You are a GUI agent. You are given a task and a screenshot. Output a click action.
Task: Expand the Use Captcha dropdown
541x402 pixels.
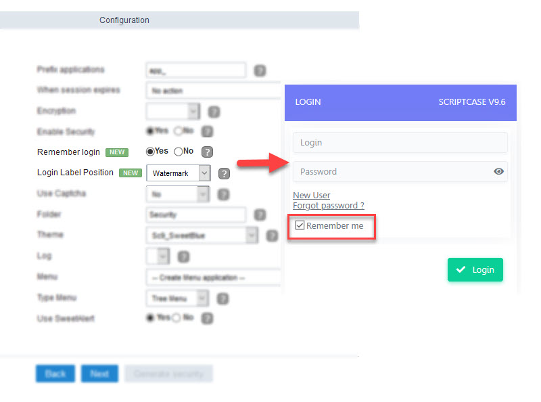point(178,194)
